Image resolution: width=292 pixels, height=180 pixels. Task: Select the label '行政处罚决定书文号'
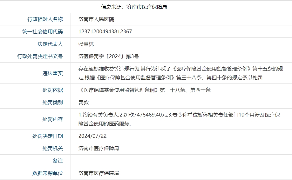tap(40, 56)
